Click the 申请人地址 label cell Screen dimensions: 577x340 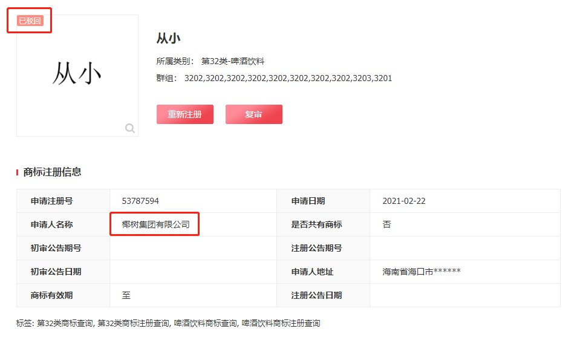323,272
